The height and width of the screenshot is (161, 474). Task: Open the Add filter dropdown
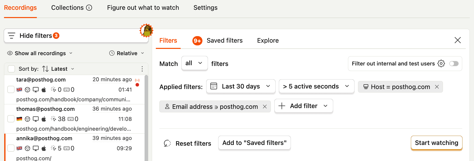[x=304, y=106]
